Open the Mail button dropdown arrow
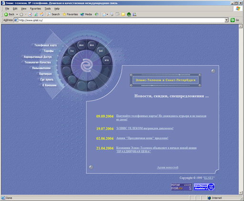Screen dimensions: 244x201 (107, 14)
